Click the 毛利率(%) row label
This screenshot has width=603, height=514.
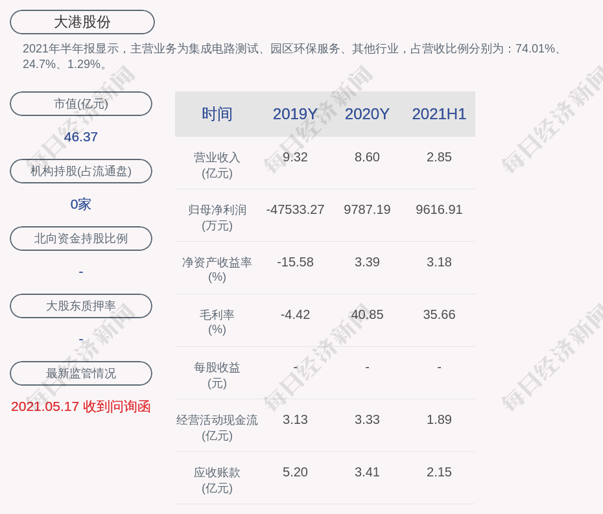click(x=217, y=322)
